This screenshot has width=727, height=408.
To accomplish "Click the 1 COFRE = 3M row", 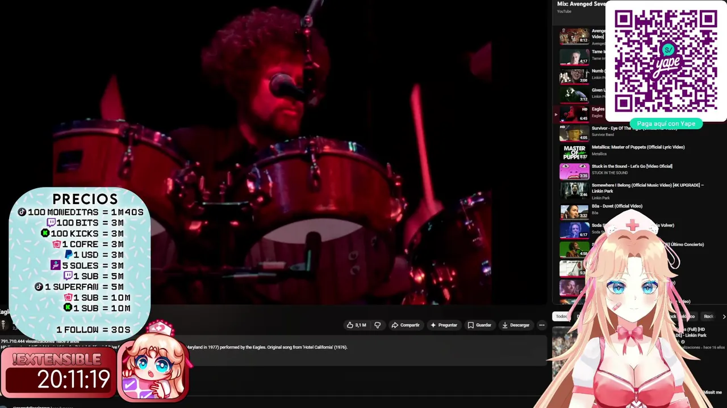I will (88, 244).
